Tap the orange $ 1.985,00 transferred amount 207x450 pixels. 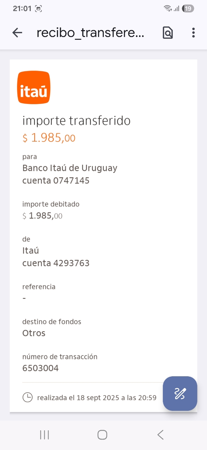coord(49,138)
